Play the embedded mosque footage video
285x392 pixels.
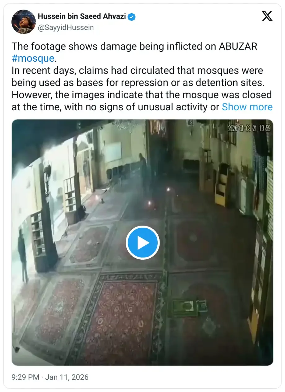point(142,243)
